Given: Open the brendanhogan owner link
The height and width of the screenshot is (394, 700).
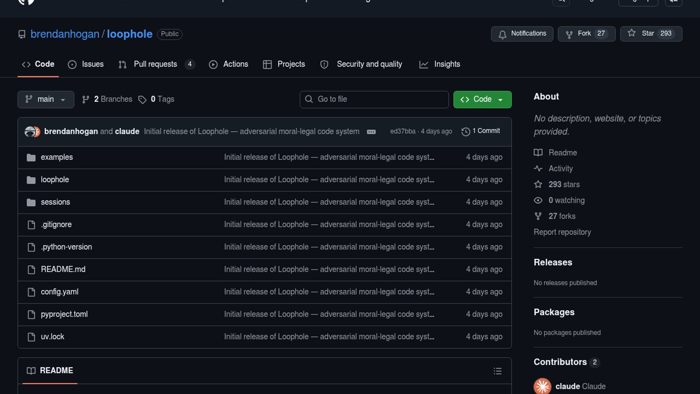Looking at the screenshot, I should point(65,34).
